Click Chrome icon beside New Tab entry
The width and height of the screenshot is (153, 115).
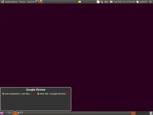38,94
